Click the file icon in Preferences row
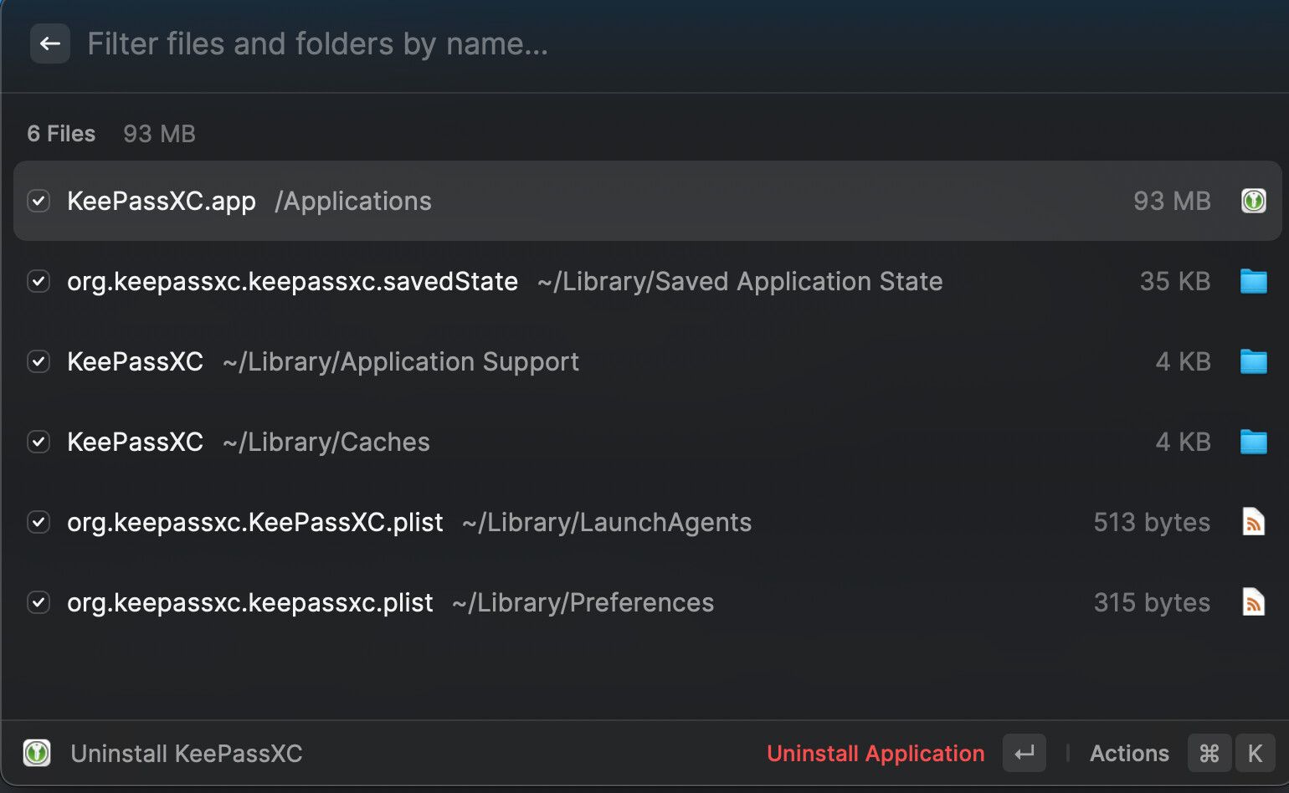 (1253, 602)
